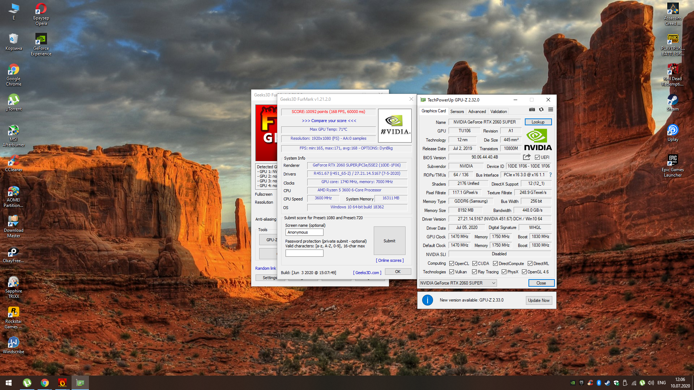Switch to the Sensors tab
The width and height of the screenshot is (694, 390).
(457, 112)
